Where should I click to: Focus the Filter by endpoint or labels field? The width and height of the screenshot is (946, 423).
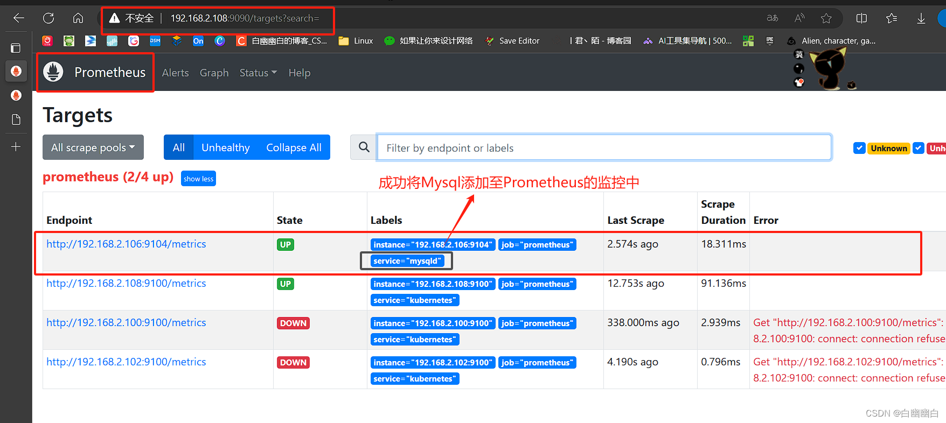604,147
